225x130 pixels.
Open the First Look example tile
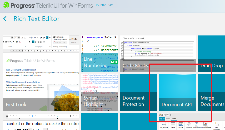click(x=41, y=79)
